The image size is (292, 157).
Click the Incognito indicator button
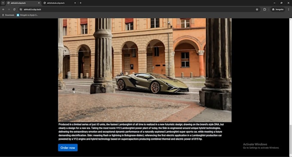click(x=278, y=9)
